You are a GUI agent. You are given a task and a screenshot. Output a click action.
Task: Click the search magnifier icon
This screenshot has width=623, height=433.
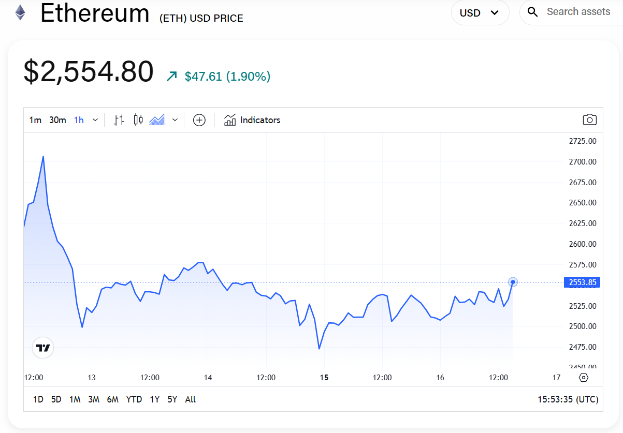(532, 11)
